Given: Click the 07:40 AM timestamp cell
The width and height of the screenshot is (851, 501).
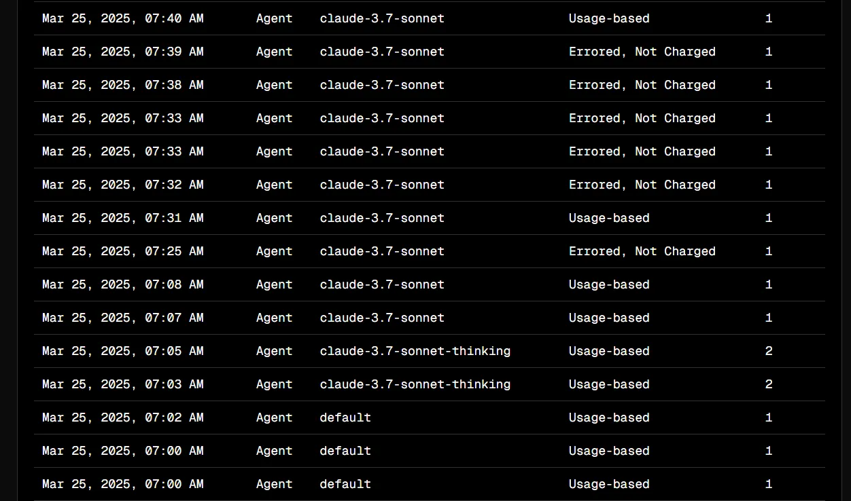Looking at the screenshot, I should [x=122, y=18].
